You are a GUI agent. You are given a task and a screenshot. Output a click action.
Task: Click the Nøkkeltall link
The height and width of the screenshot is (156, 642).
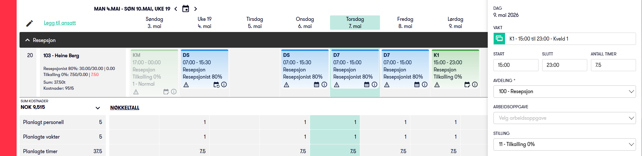125,108
